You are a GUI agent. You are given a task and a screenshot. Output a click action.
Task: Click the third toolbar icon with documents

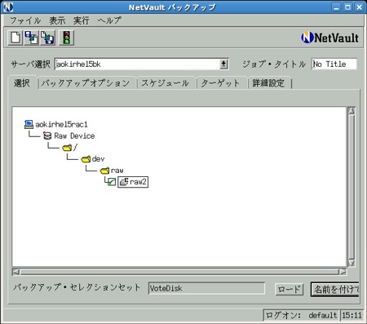click(47, 38)
